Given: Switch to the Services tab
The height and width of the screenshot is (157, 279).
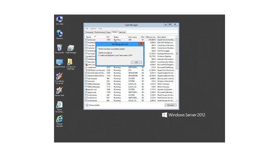Looking at the screenshot, I should point(122,32).
